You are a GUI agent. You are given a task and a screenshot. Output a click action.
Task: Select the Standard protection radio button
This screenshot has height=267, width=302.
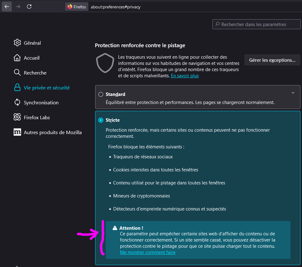(101, 94)
